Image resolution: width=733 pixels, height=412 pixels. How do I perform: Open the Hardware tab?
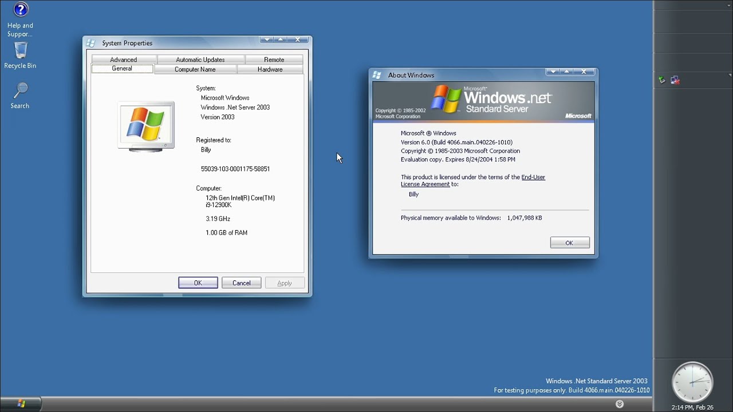[270, 69]
